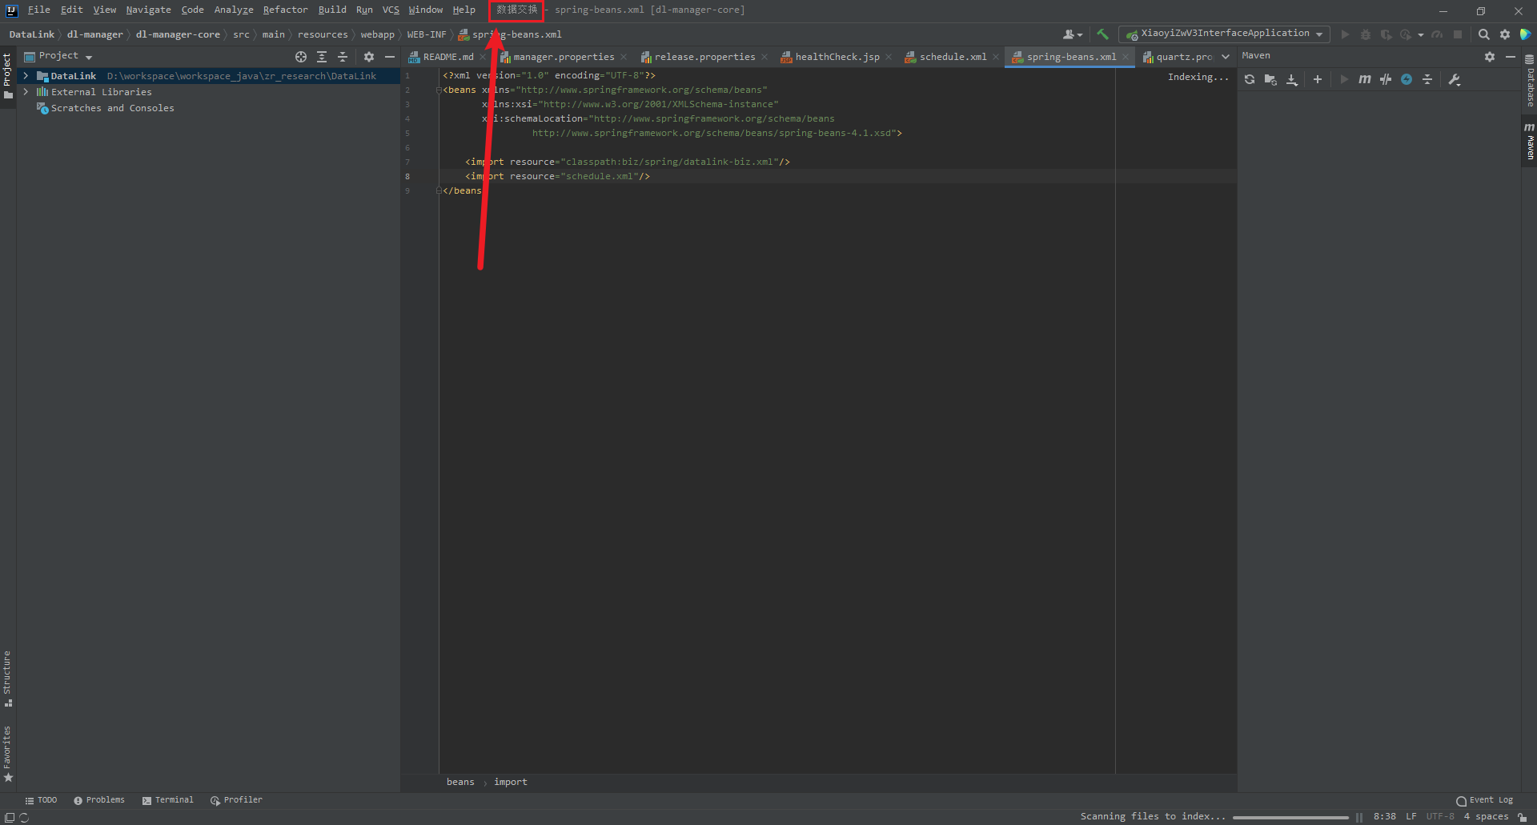Click the Run button
Image resolution: width=1537 pixels, height=825 pixels.
1345,34
